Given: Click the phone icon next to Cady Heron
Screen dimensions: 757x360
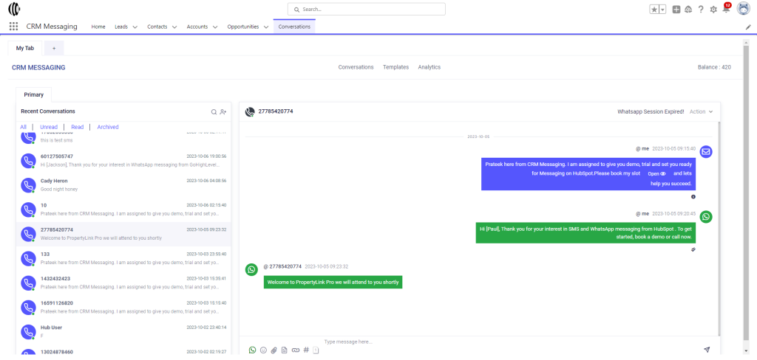Looking at the screenshot, I should pyautogui.click(x=29, y=185).
